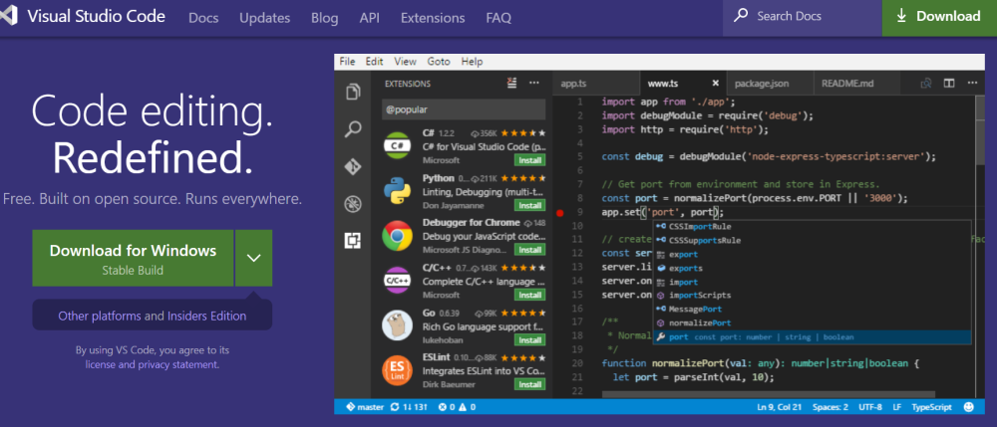Click the Ln 9, Col 21 status item
The image size is (997, 427).
(781, 407)
